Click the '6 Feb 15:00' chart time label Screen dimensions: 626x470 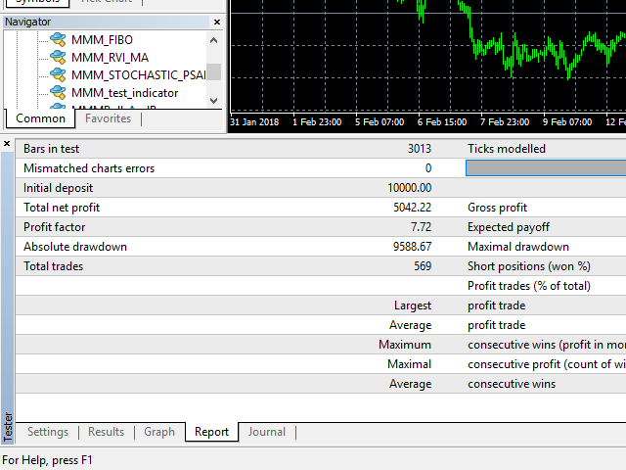[x=442, y=121]
